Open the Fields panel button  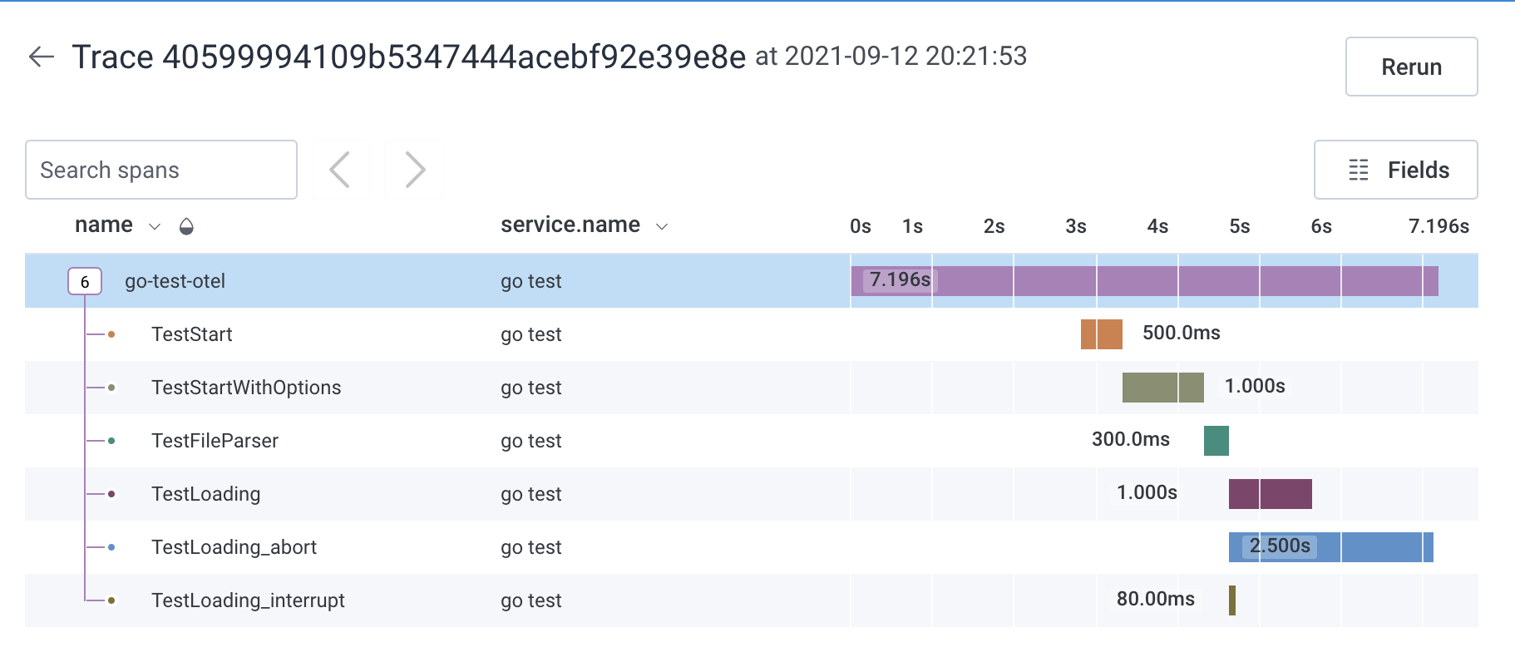pos(1395,170)
